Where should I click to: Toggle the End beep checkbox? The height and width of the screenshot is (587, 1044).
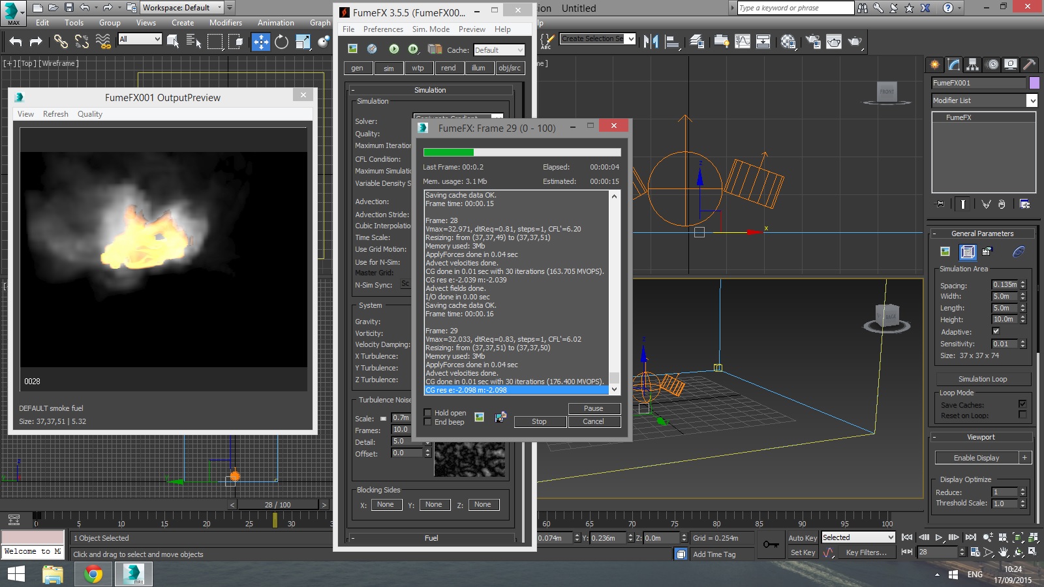tap(427, 421)
